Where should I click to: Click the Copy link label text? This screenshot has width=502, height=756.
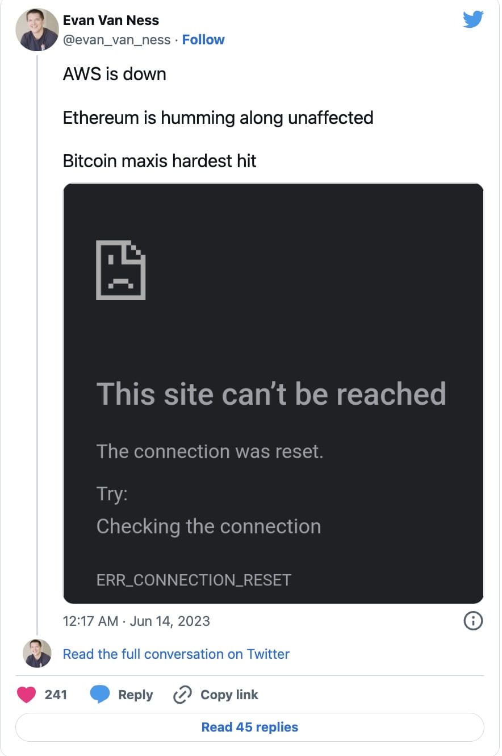229,695
